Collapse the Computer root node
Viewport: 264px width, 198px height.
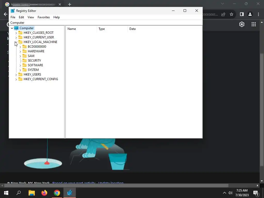(x=12, y=28)
